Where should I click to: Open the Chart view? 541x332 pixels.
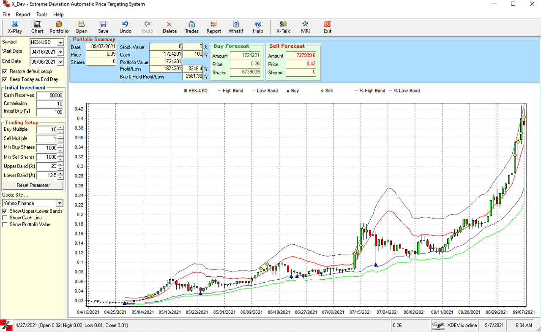click(37, 27)
